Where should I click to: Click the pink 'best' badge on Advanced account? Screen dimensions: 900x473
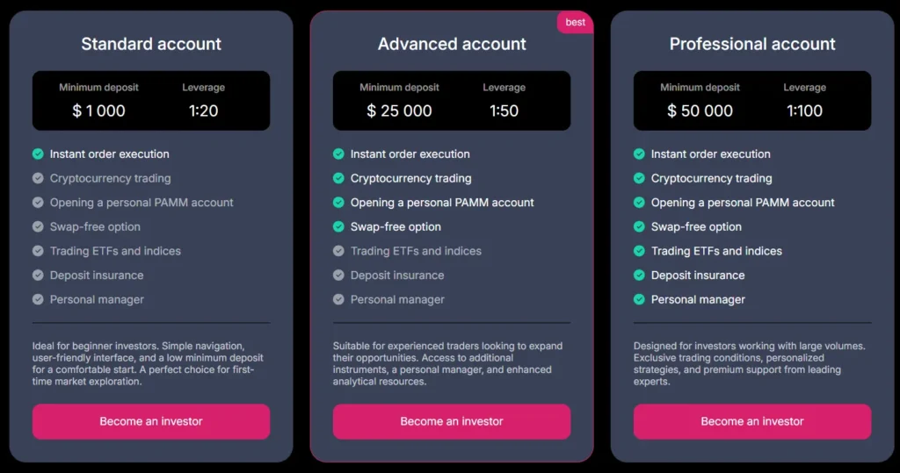tap(576, 22)
